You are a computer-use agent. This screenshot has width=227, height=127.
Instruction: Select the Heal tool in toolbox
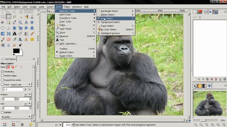pyautogui.click(x=32, y=39)
